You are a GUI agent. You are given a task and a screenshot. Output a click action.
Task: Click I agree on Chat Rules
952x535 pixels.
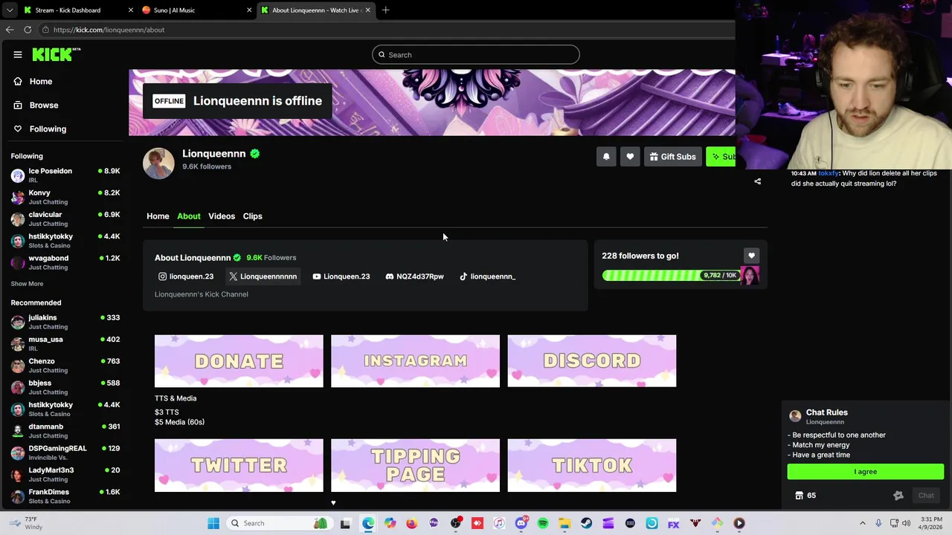(866, 472)
